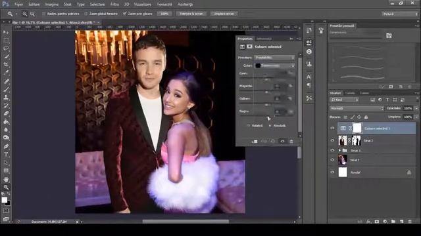The height and width of the screenshot is (236, 421).
Task: Create new adjustment layer icon in Layers panel
Action: [x=385, y=222]
